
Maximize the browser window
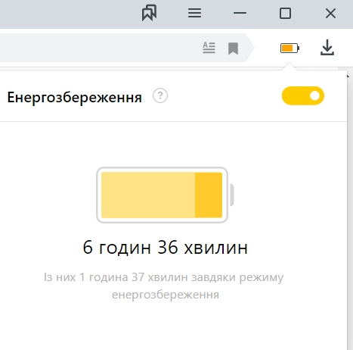285,13
